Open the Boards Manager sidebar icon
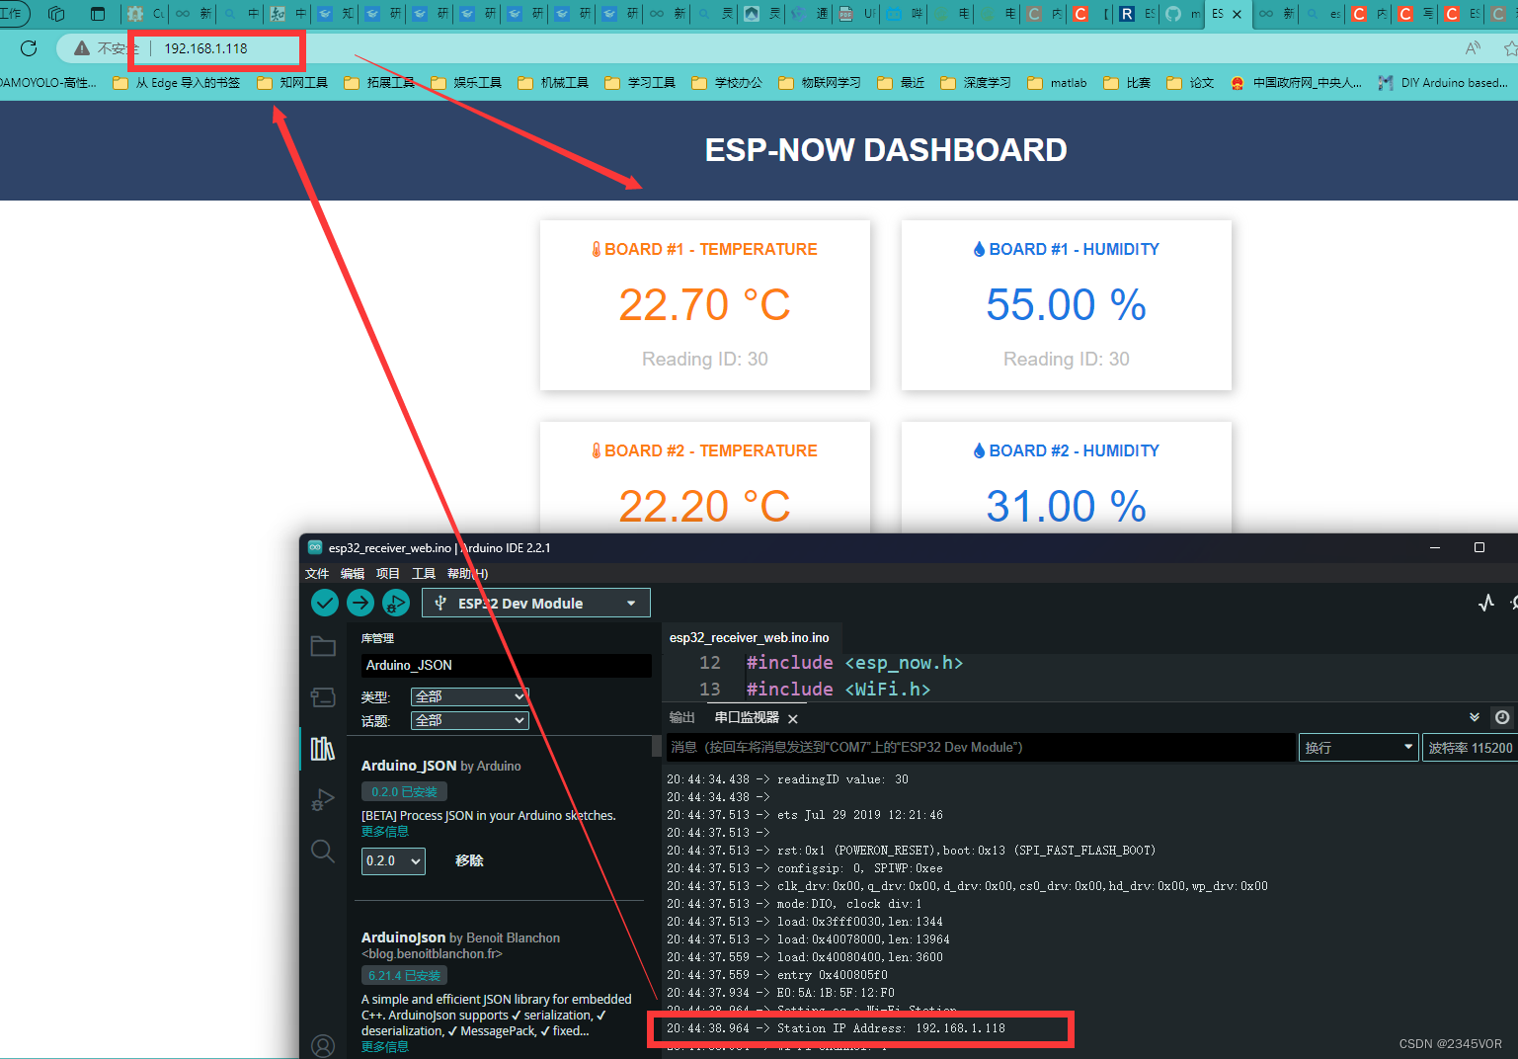Screen dimensions: 1518x1059 323,697
